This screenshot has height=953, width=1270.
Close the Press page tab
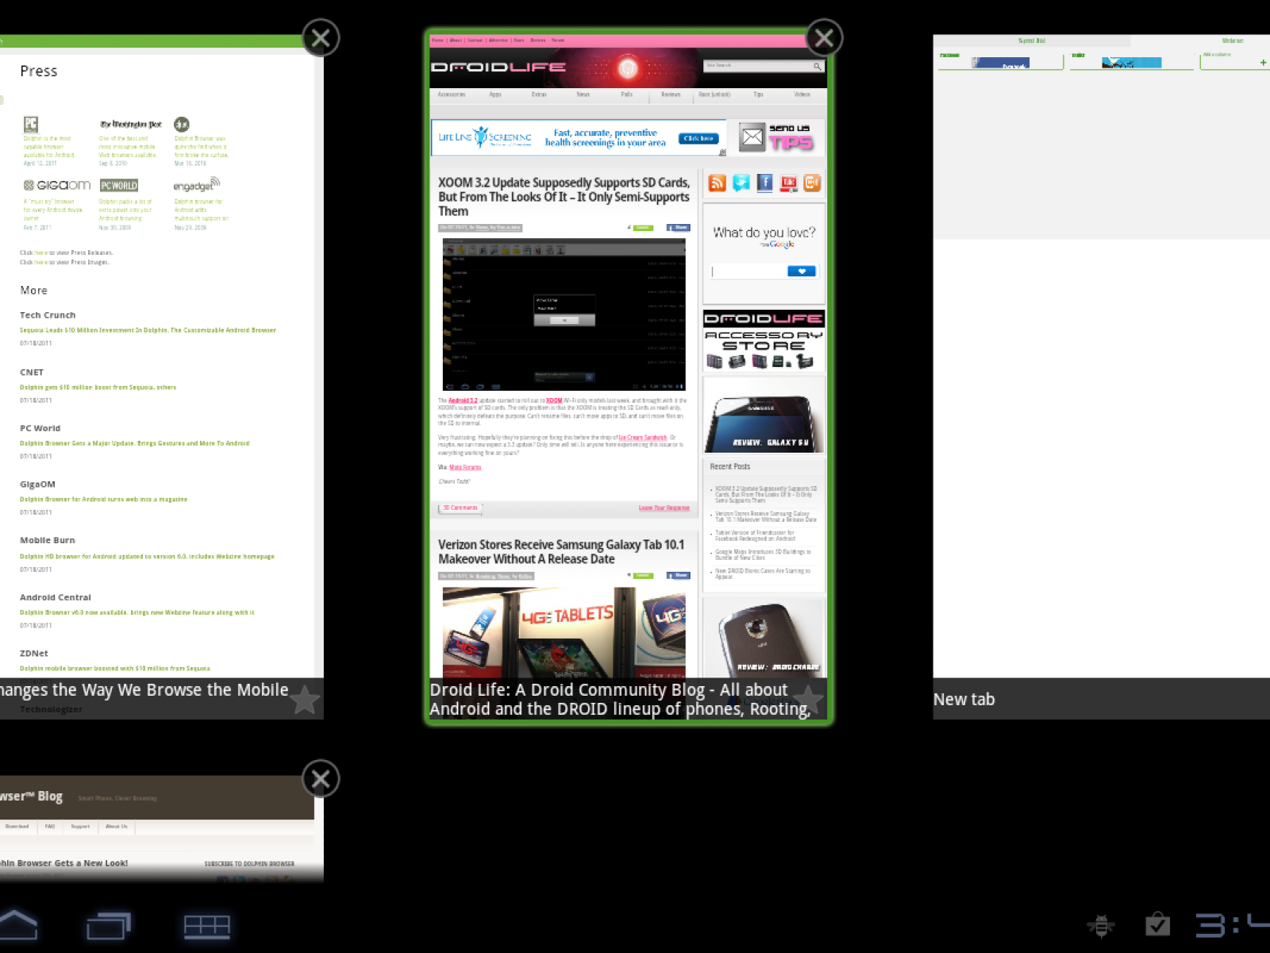(x=321, y=38)
